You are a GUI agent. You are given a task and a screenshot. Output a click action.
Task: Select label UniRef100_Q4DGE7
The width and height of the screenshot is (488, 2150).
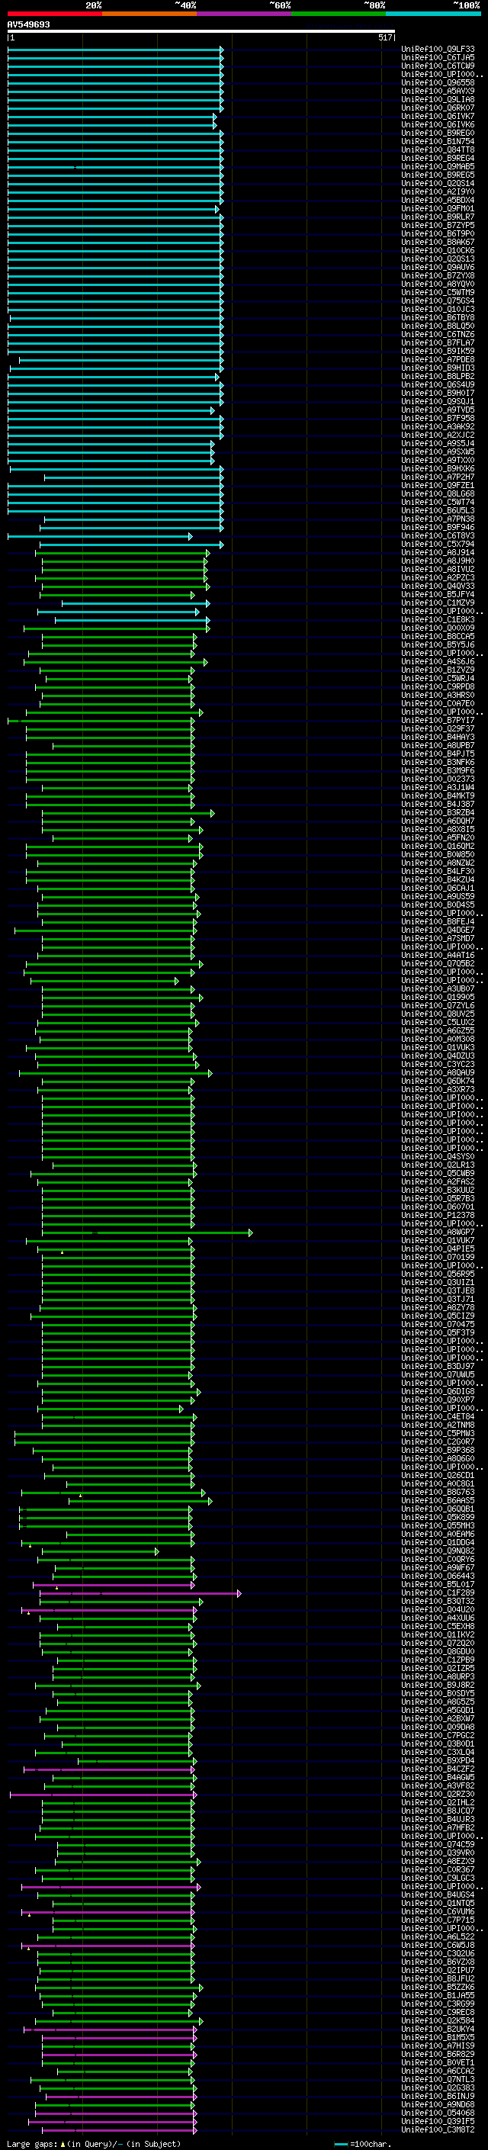pos(438,930)
